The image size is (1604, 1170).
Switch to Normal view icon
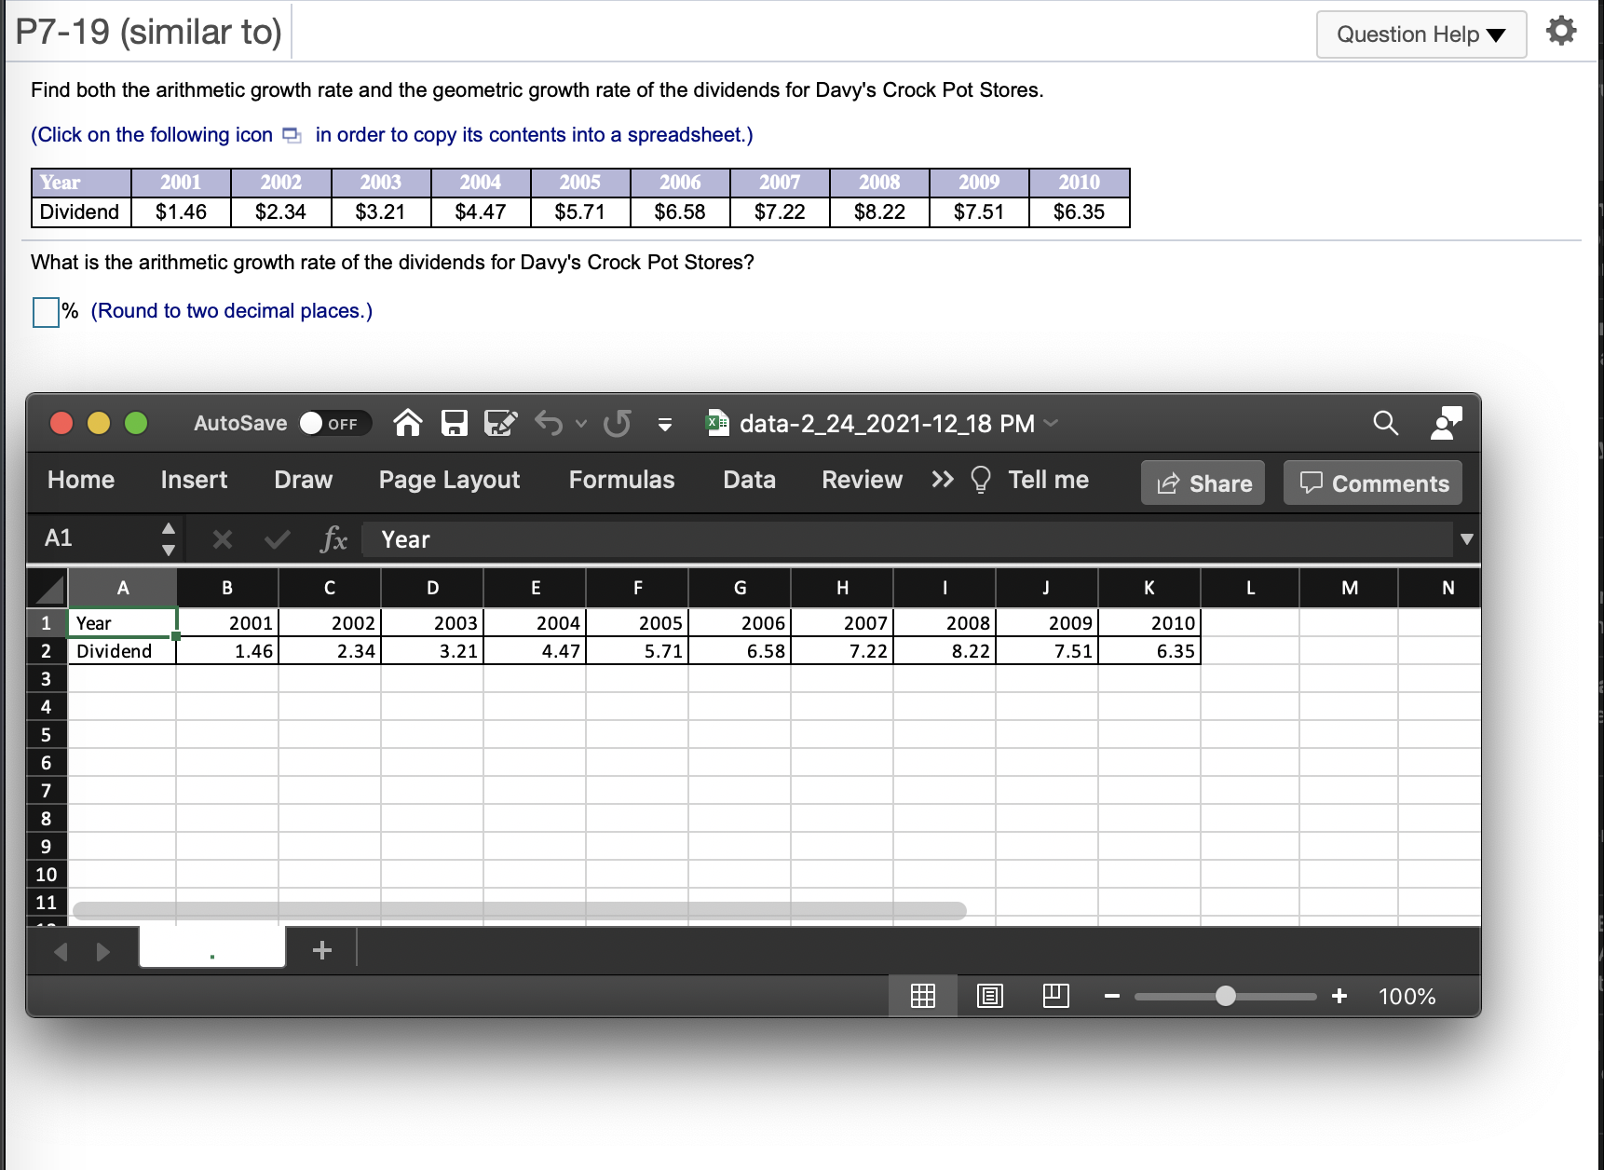[x=922, y=996]
